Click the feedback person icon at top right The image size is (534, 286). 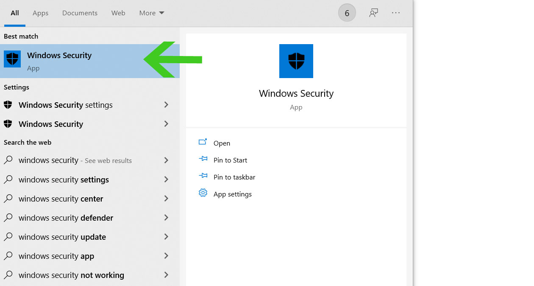pyautogui.click(x=373, y=13)
